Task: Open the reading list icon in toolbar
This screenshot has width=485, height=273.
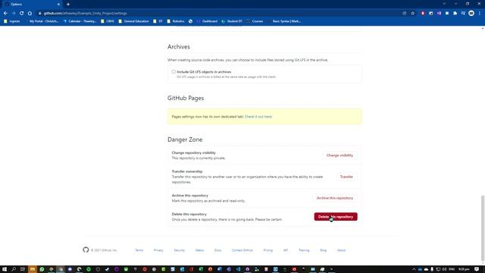Action: 463,14
